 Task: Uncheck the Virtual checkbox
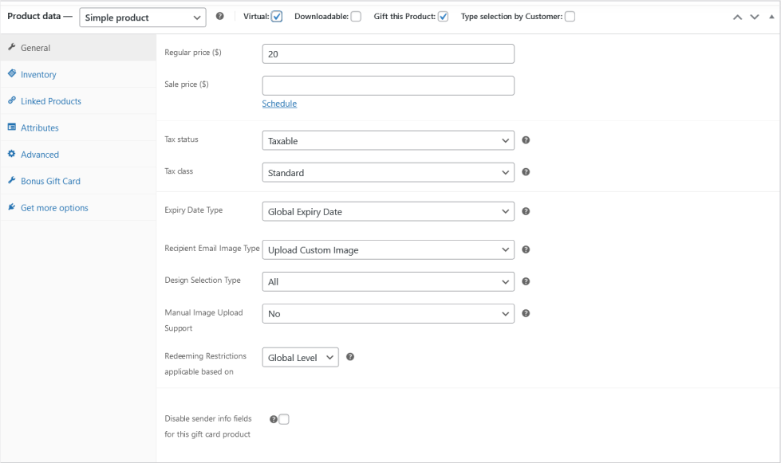click(277, 17)
